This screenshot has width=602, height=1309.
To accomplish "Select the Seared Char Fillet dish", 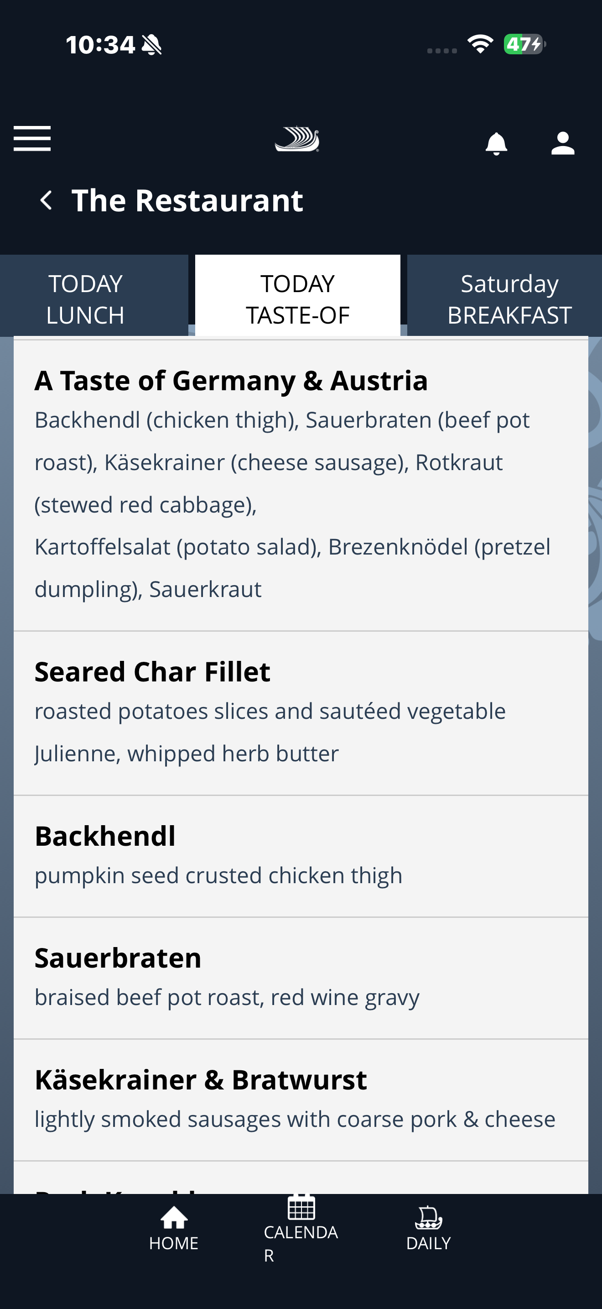I will click(152, 672).
